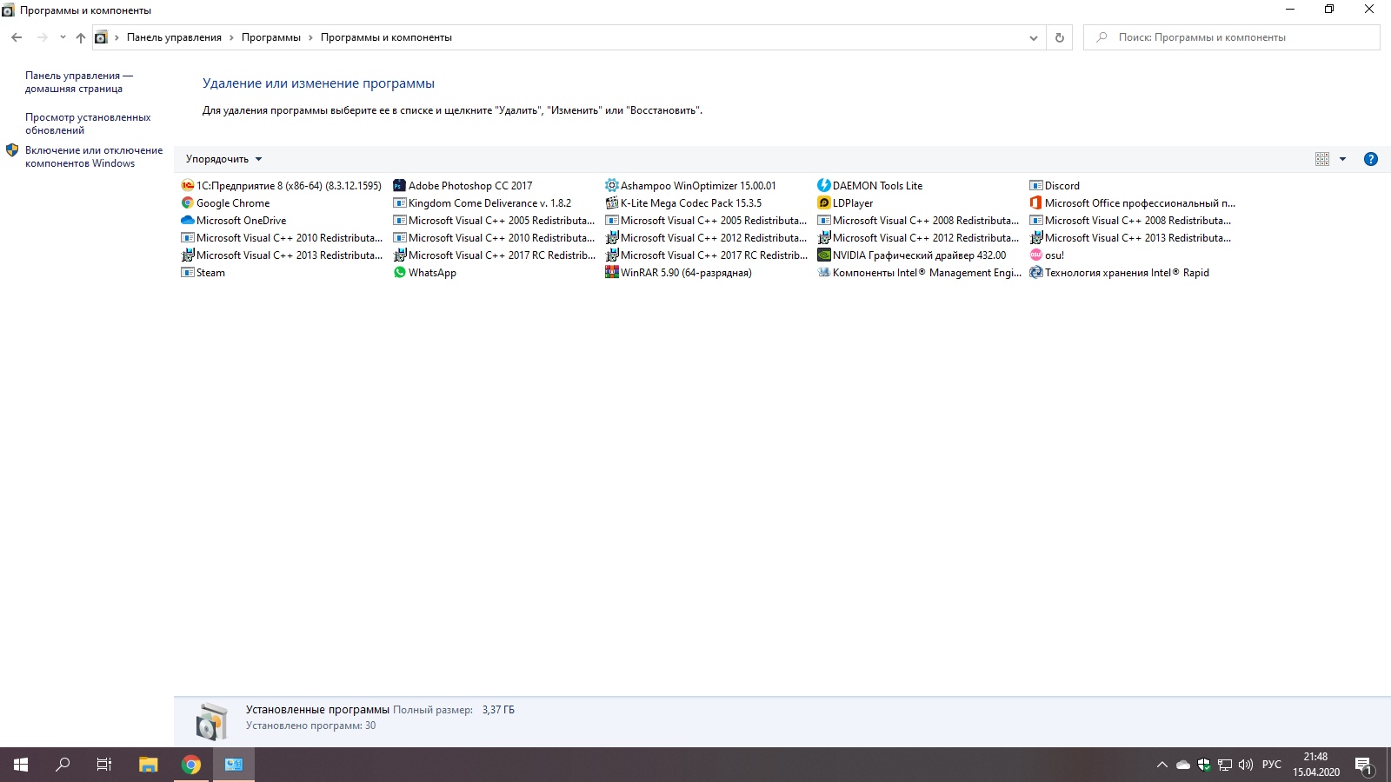Select NVIDIA graphics driver icon
Screen dimensions: 1391x782
coord(823,255)
